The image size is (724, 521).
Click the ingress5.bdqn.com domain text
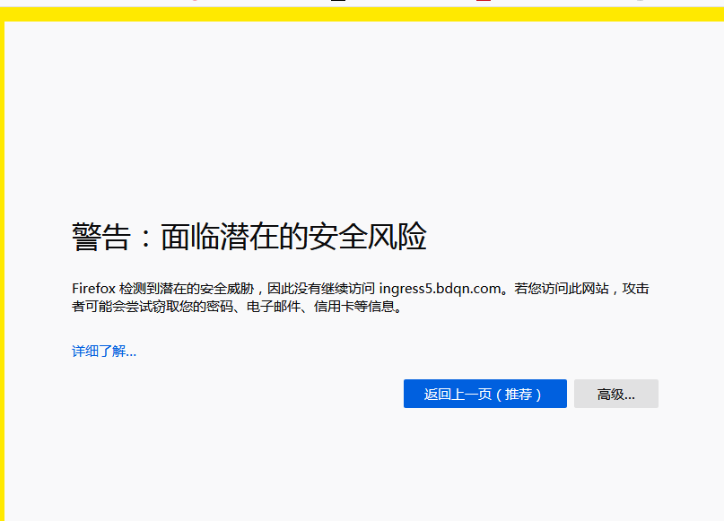pyautogui.click(x=440, y=289)
